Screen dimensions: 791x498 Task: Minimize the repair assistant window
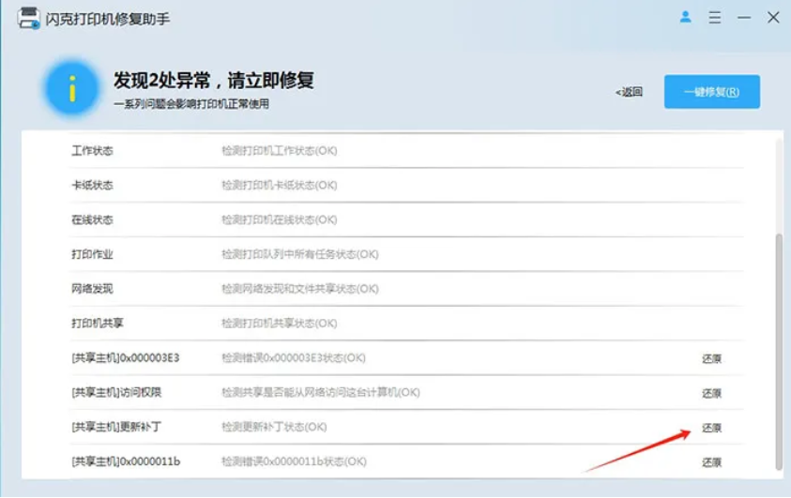pyautogui.click(x=744, y=18)
